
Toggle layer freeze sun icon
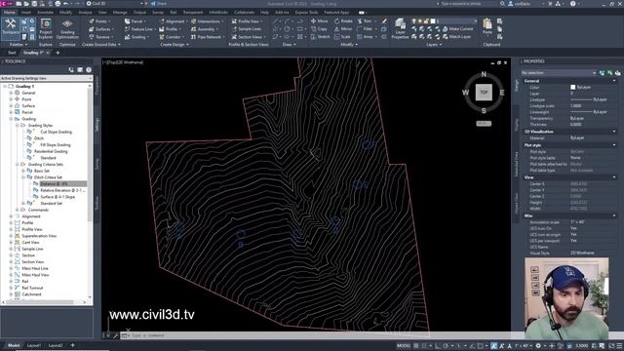420,21
